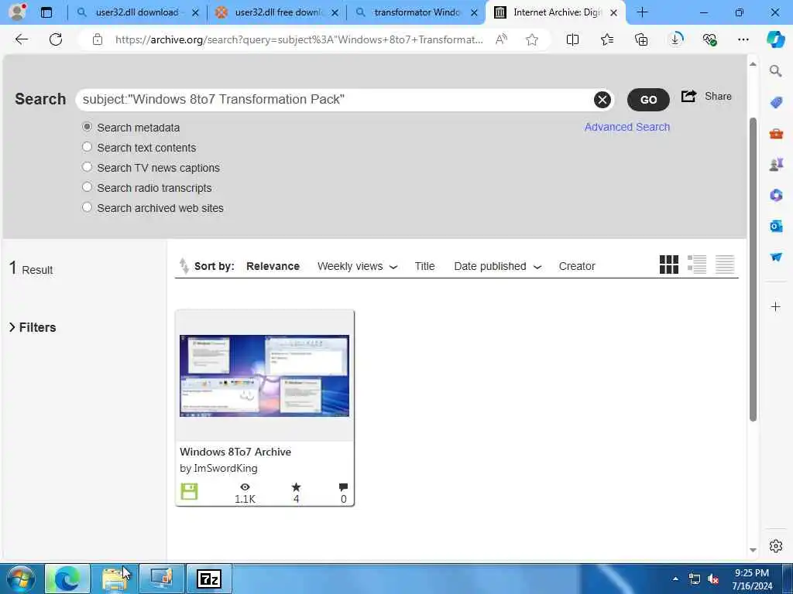The width and height of the screenshot is (793, 594).
Task: Open 7-Zip from the taskbar
Action: point(209,579)
